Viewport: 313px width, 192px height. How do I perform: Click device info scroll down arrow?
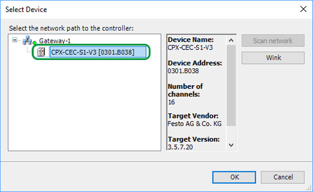pyautogui.click(x=231, y=145)
